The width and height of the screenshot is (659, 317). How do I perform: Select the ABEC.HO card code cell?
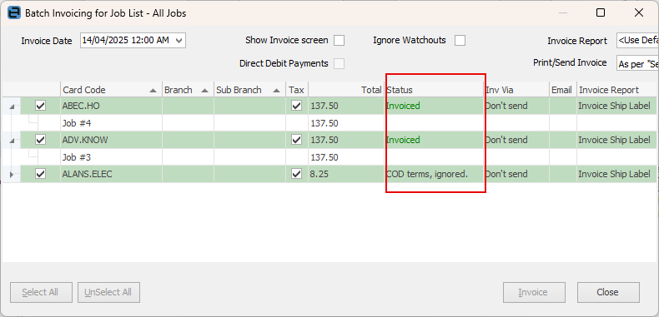111,106
